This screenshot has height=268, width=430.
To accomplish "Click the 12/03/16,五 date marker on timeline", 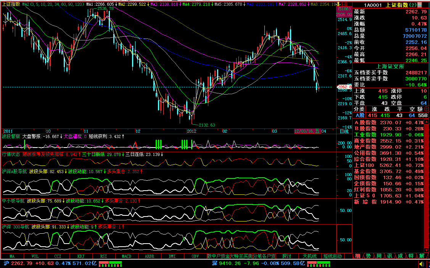I will coord(307,131).
